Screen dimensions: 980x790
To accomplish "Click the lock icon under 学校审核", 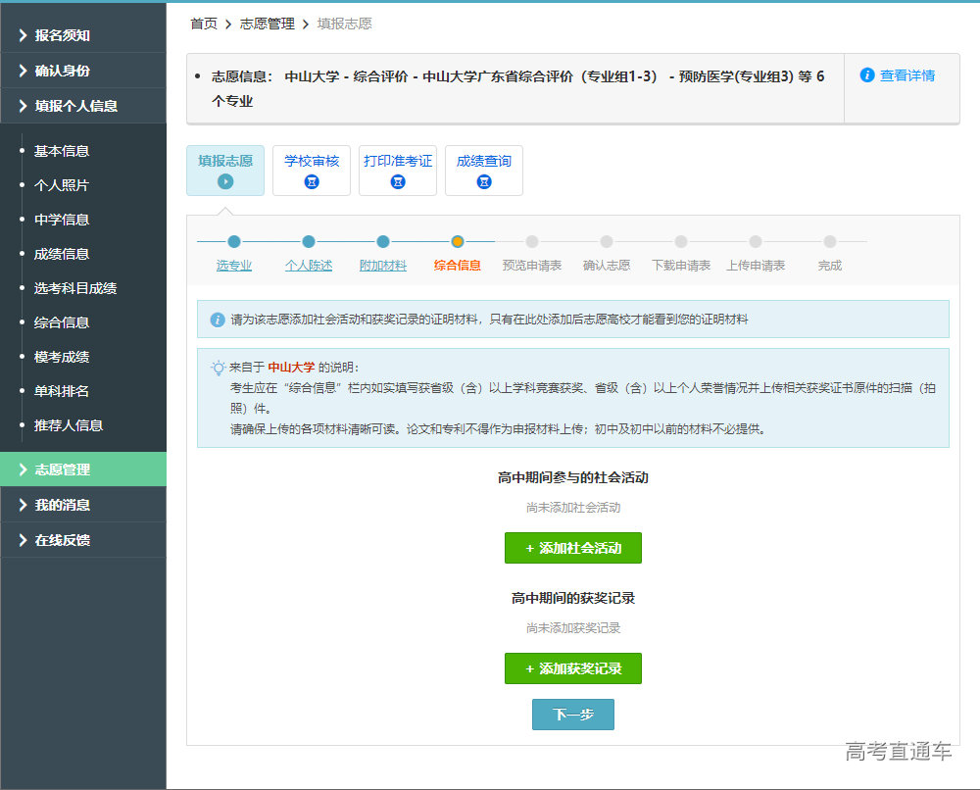I will click(311, 180).
